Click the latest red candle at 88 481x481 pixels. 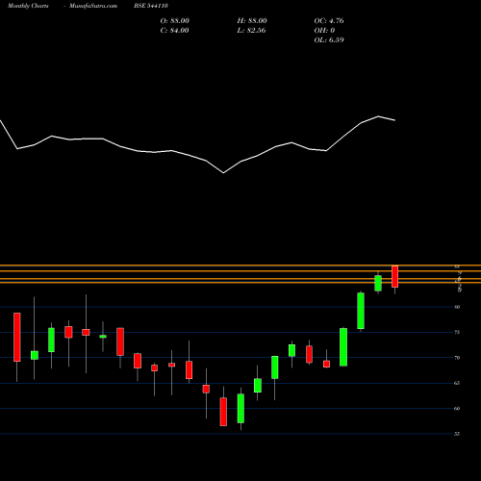coord(395,276)
